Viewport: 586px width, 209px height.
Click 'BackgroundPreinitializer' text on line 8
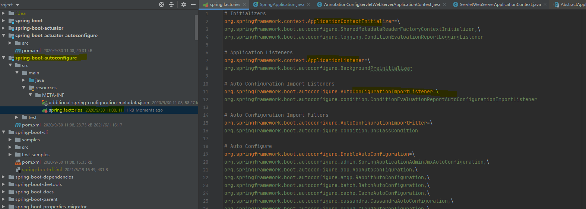click(376, 68)
